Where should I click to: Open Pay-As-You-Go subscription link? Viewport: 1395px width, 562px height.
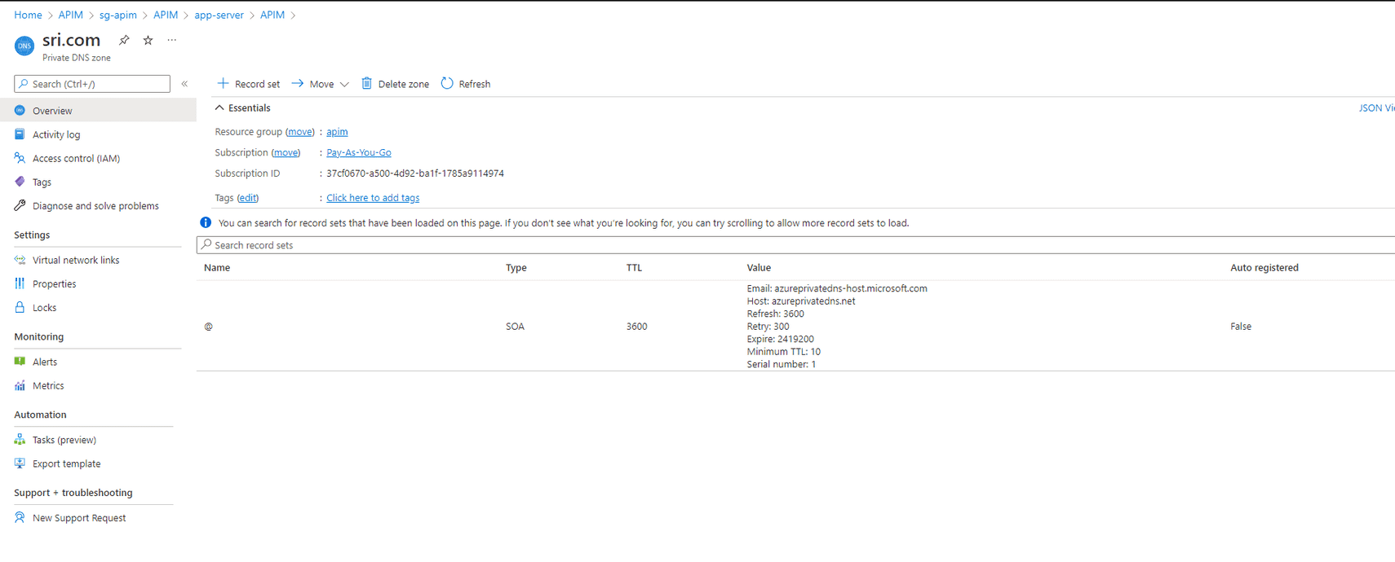(x=359, y=153)
